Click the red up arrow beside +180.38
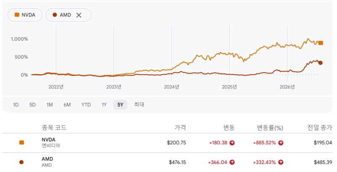This screenshot has width=337, height=172. (232, 143)
